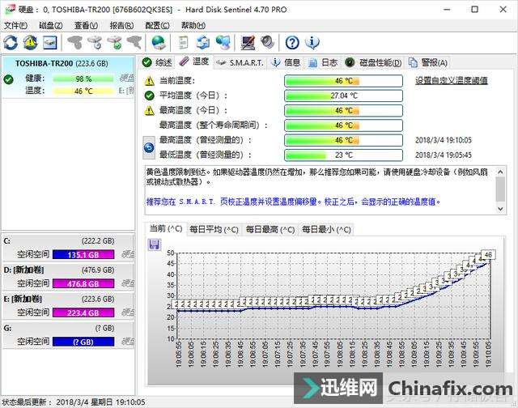
Task: Open the 帮助(H) menu
Action: click(x=193, y=25)
